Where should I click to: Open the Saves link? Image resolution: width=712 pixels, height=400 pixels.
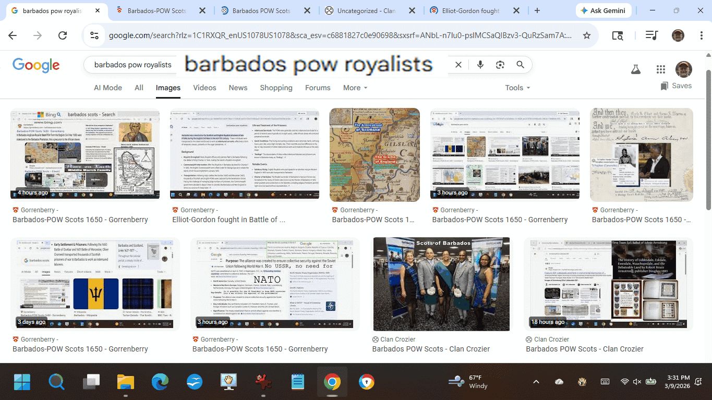(x=676, y=86)
